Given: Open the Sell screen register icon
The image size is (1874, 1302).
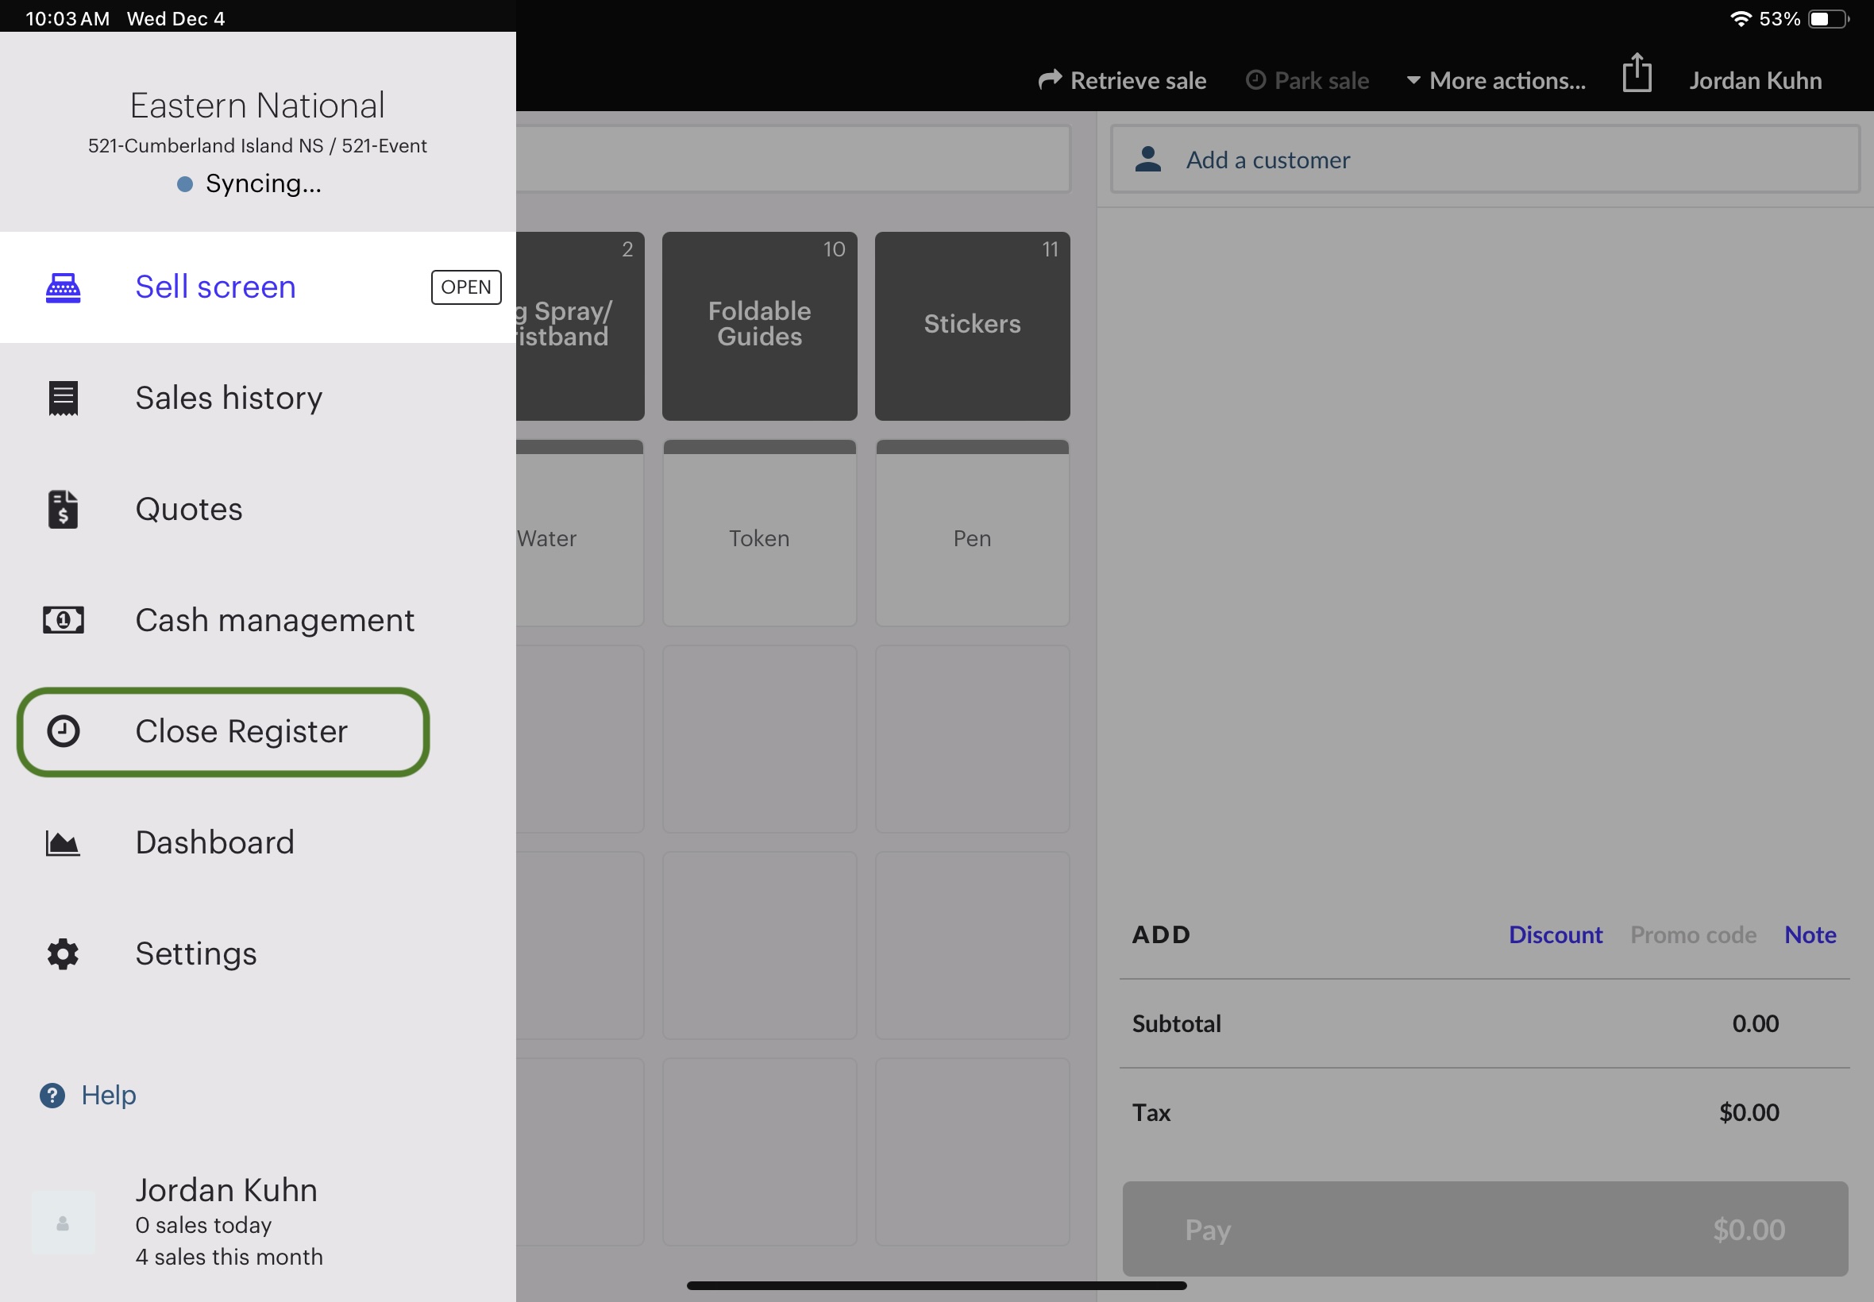Looking at the screenshot, I should pyautogui.click(x=63, y=288).
